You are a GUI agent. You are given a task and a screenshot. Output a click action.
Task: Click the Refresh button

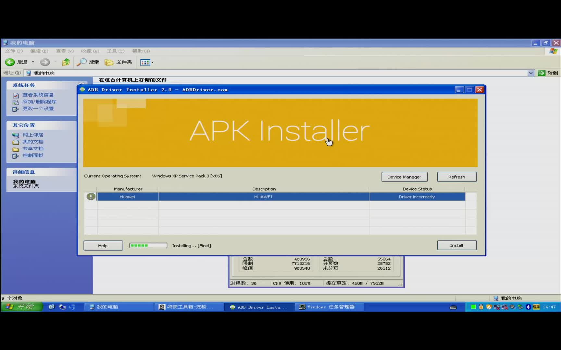456,177
